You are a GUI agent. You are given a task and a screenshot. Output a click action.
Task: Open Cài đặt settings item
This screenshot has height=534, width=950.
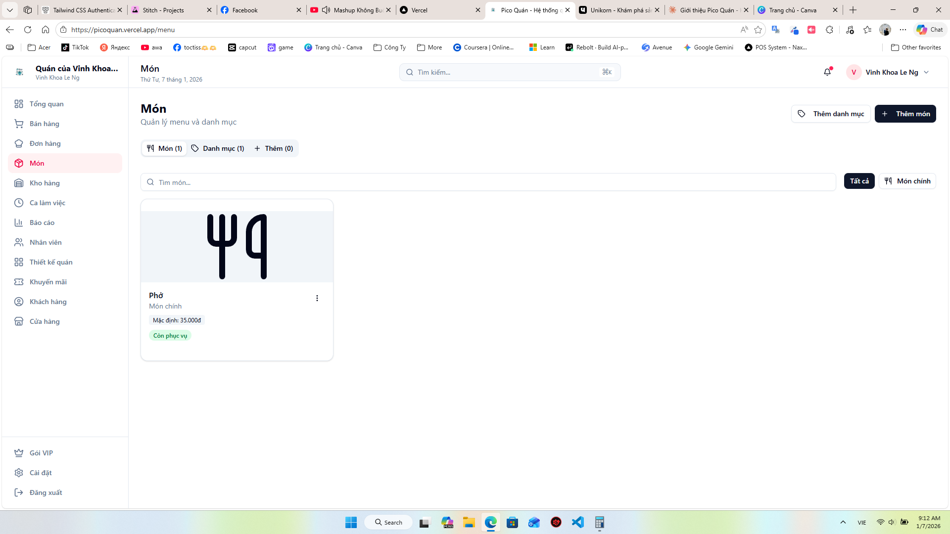point(41,473)
